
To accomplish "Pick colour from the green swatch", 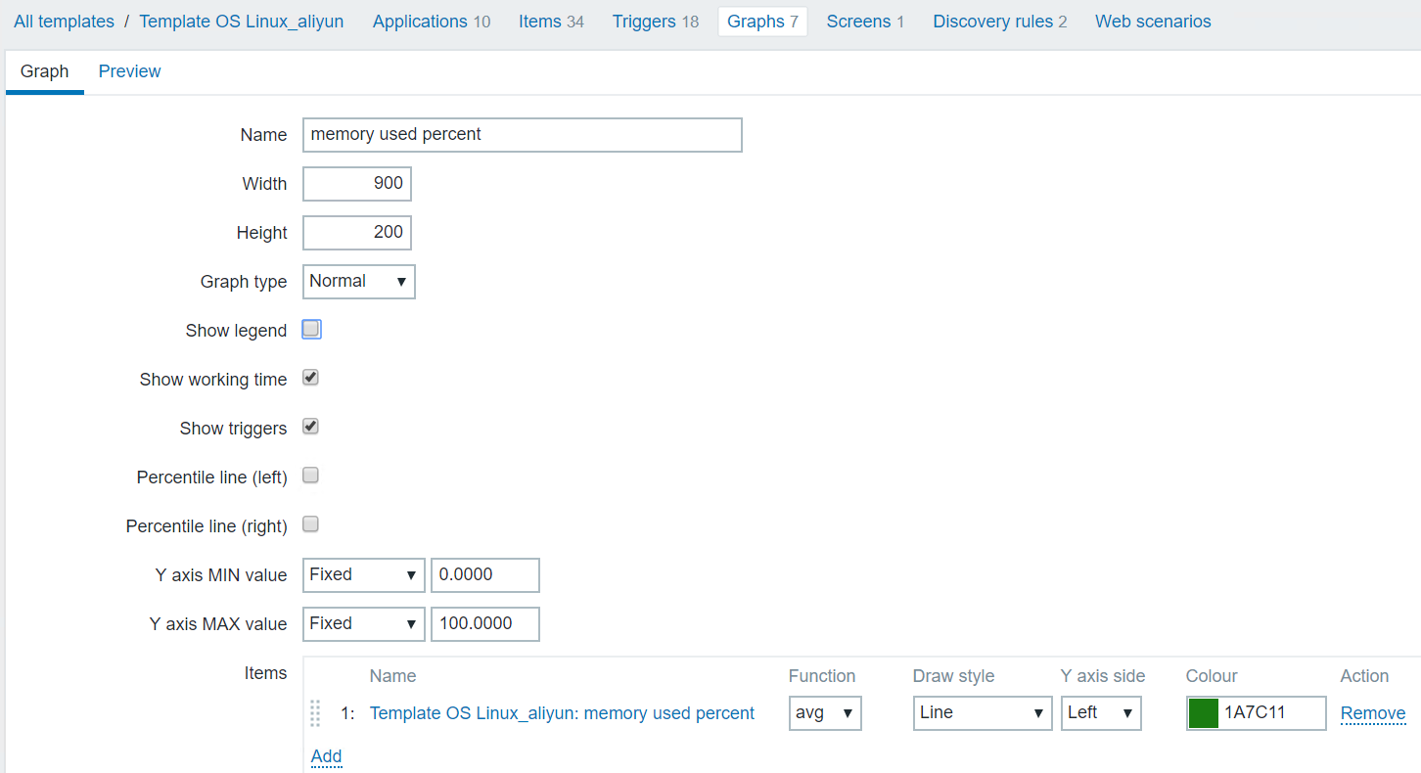I will pyautogui.click(x=1203, y=713).
